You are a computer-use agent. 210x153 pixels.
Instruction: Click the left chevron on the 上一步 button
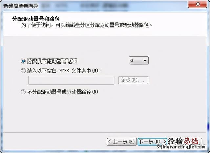110,142
